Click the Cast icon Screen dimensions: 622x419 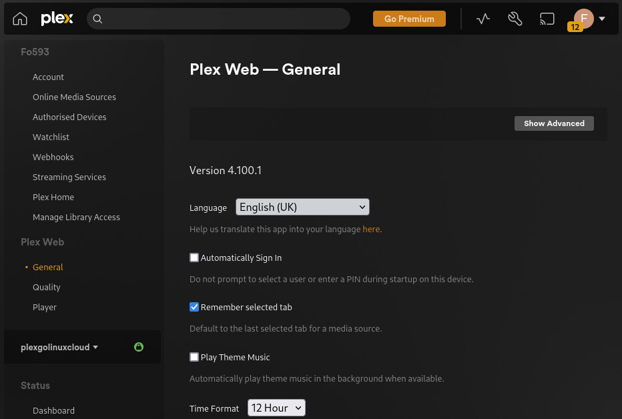547,19
